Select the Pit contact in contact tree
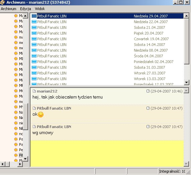The height and width of the screenshot is (175, 191). (x=21, y=155)
